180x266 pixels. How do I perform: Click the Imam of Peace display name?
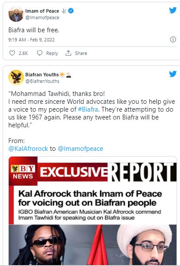tap(42, 11)
